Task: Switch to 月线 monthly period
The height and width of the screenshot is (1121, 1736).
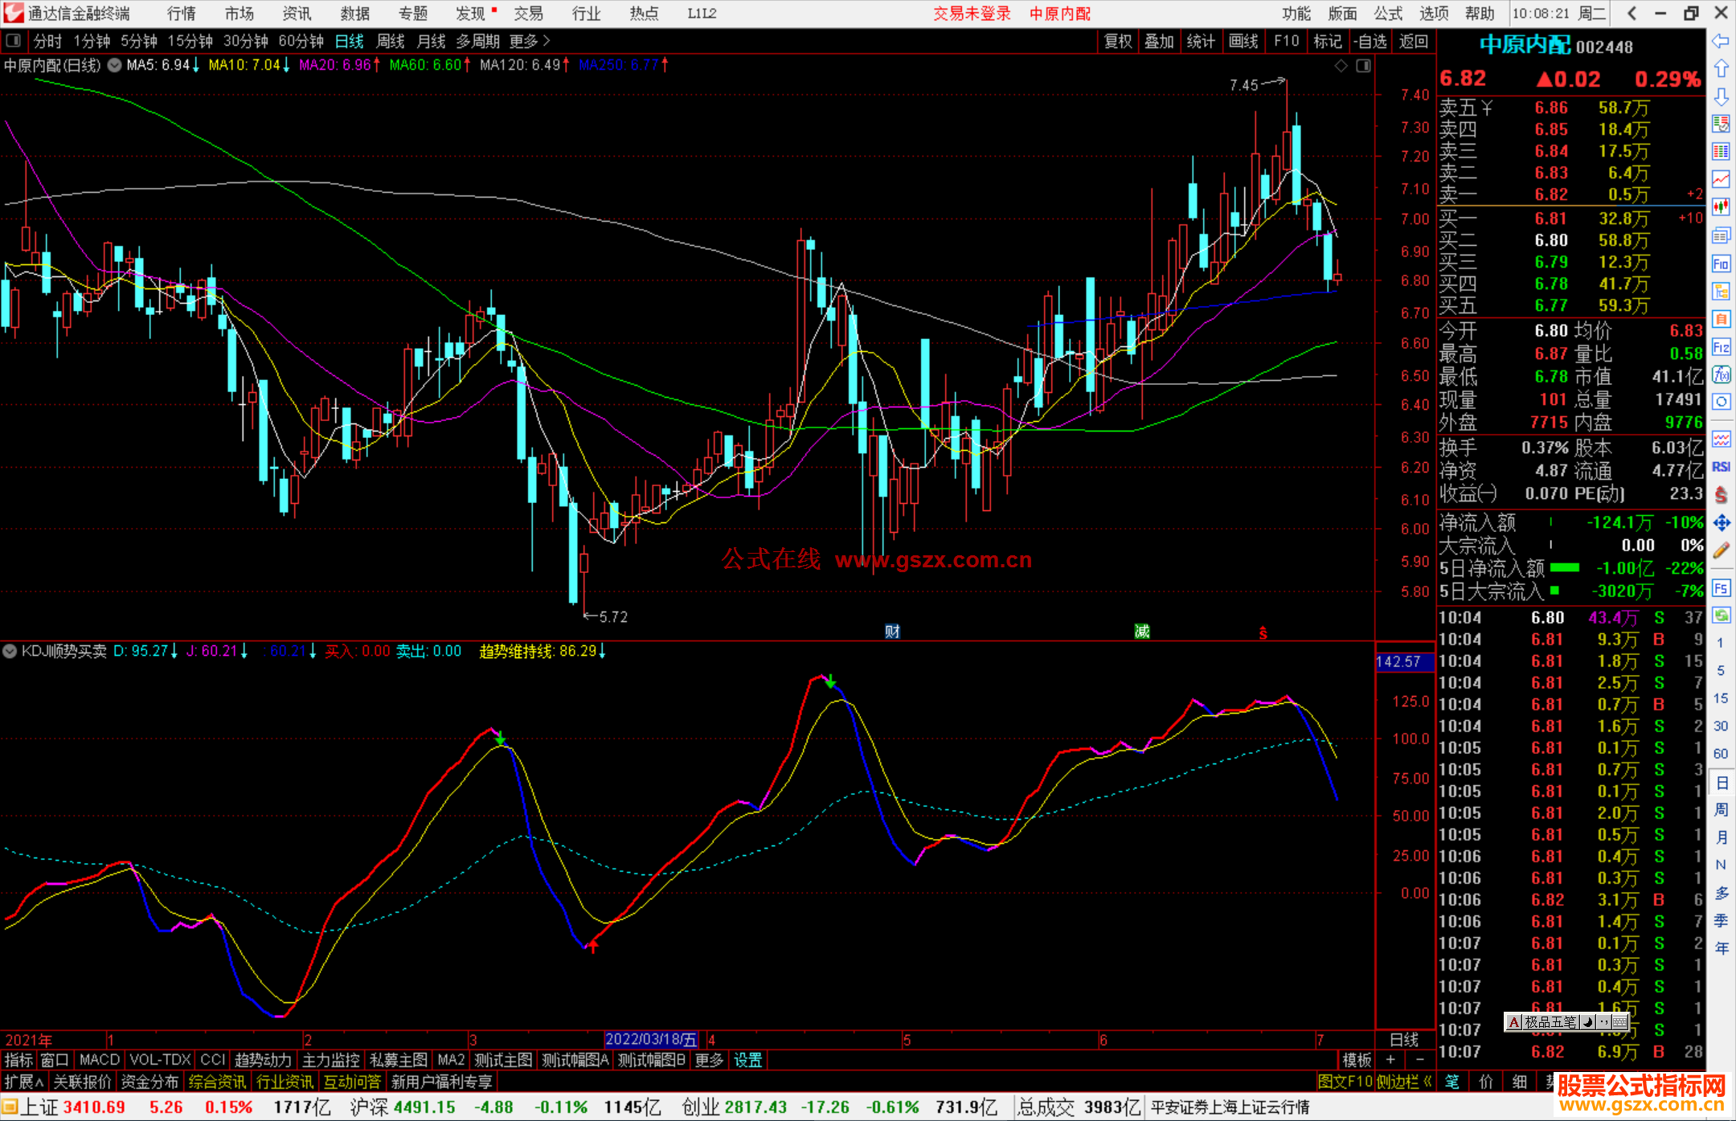Action: point(432,41)
